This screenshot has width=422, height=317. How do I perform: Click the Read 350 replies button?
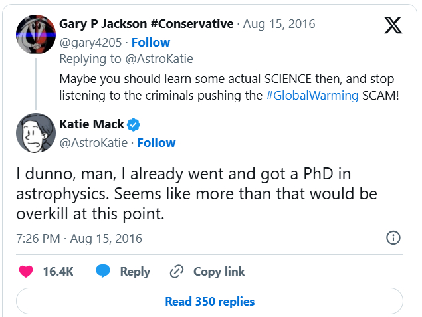coord(209,301)
